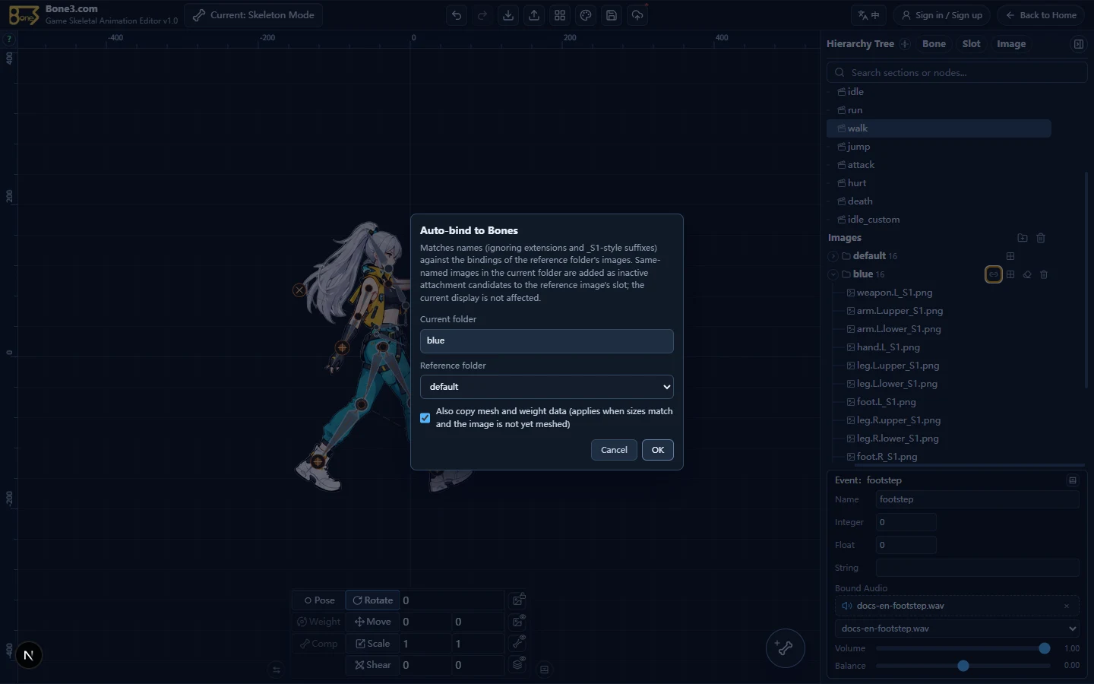Click the add icon next to Hierarchy Tree
This screenshot has height=684, width=1094.
point(905,44)
